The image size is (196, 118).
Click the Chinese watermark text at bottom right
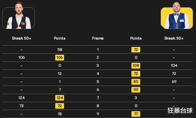pyautogui.click(x=180, y=110)
